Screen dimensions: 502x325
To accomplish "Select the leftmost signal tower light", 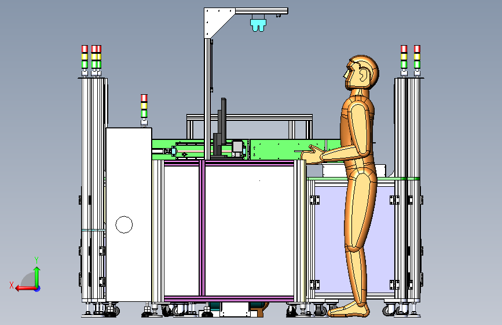I will pyautogui.click(x=85, y=61).
